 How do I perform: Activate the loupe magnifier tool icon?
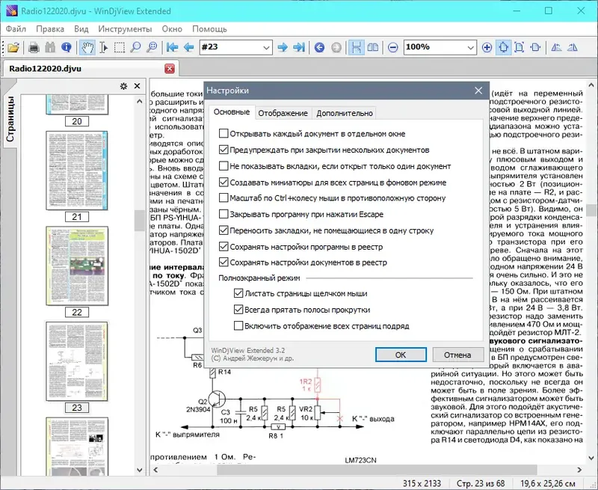[152, 47]
